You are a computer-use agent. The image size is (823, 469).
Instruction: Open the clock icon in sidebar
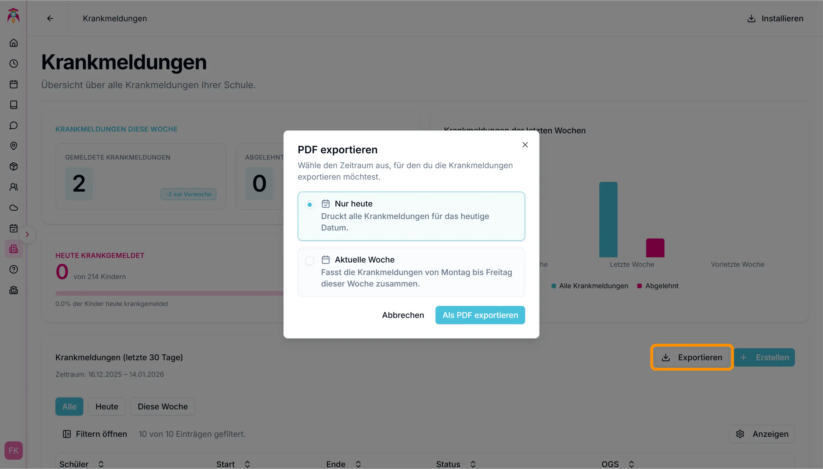13,64
